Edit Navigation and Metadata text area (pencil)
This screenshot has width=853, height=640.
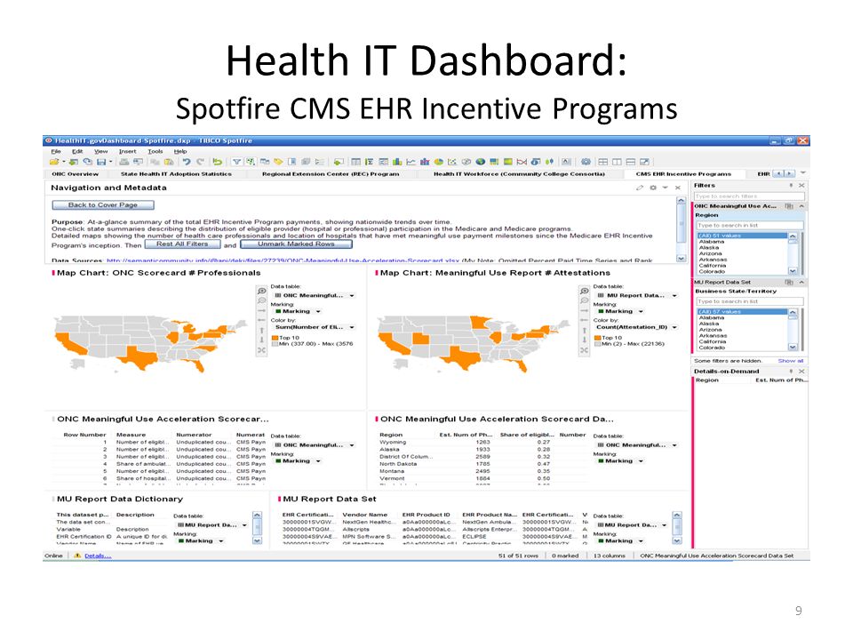(640, 188)
